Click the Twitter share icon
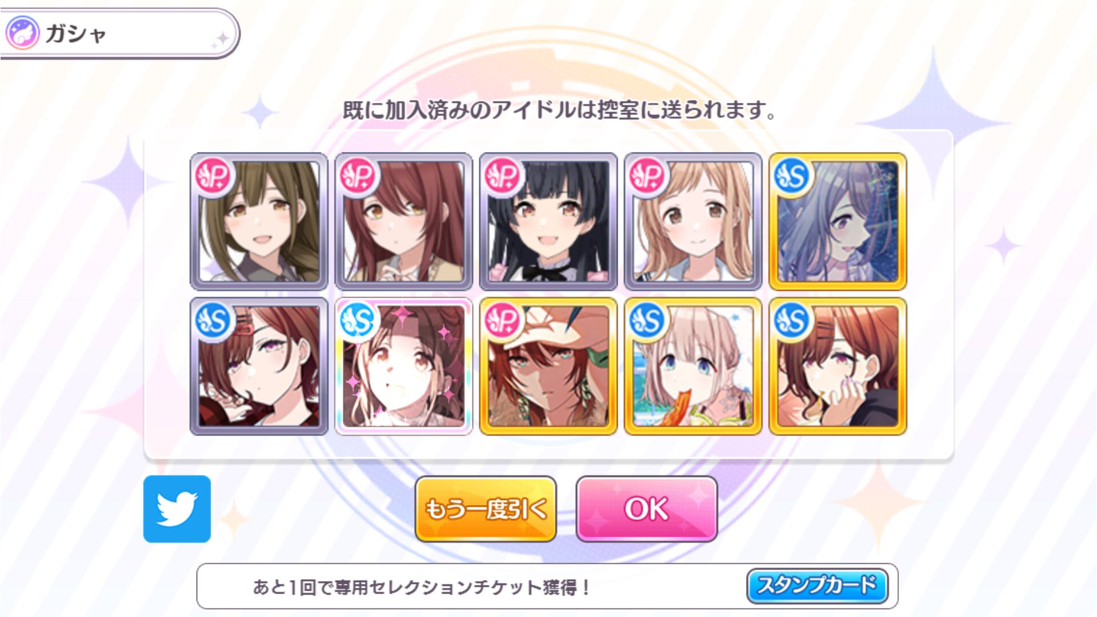The width and height of the screenshot is (1097, 617). (177, 508)
